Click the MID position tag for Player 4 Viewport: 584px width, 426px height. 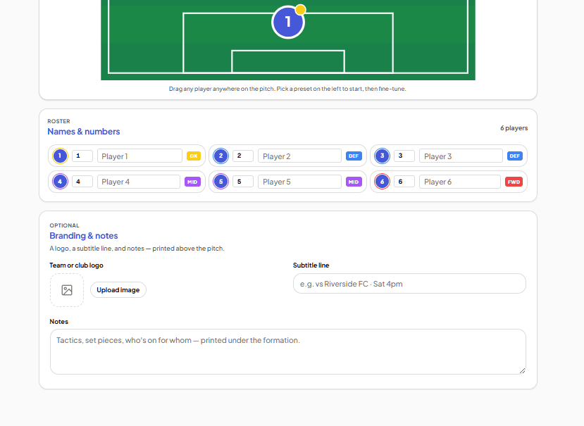pyautogui.click(x=192, y=182)
